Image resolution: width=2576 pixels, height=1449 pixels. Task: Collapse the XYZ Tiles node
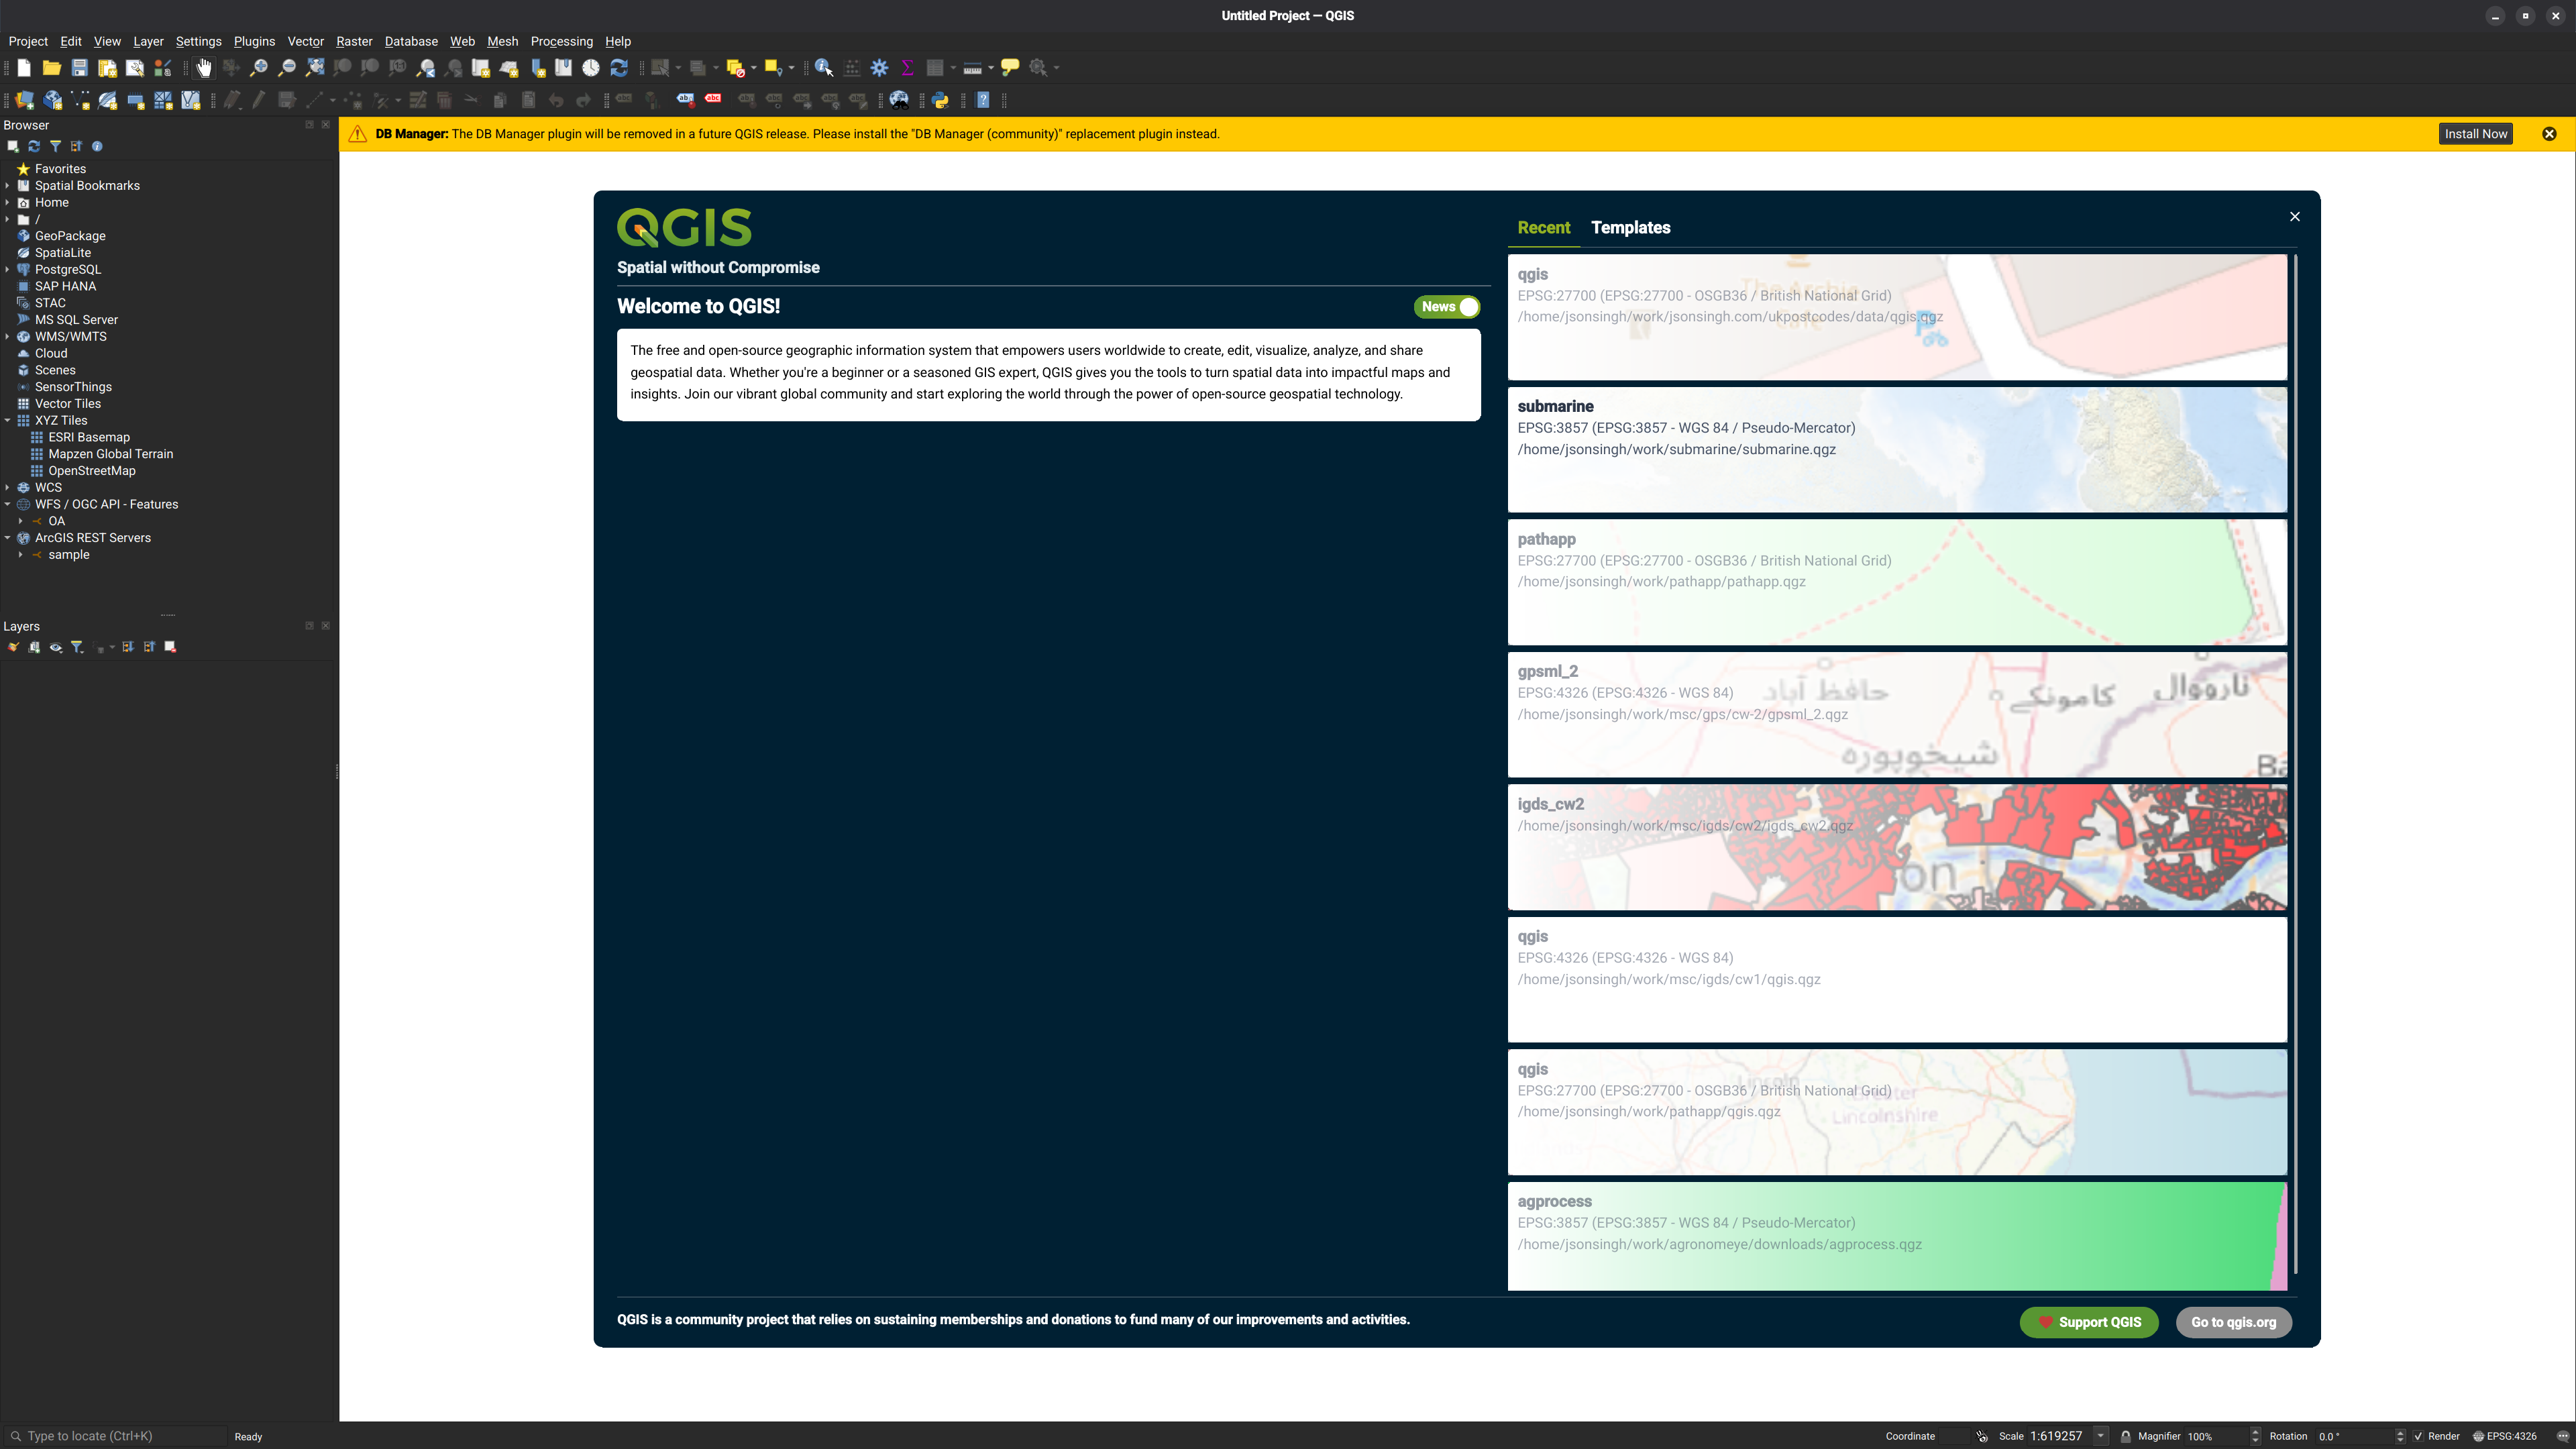(x=7, y=421)
